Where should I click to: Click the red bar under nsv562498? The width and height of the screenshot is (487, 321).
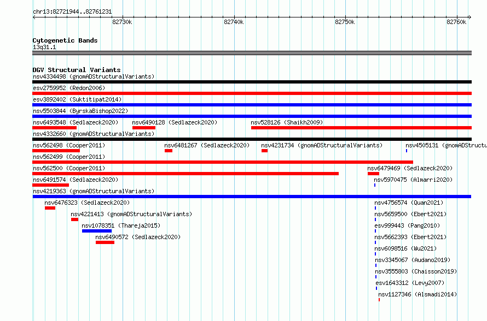point(56,151)
